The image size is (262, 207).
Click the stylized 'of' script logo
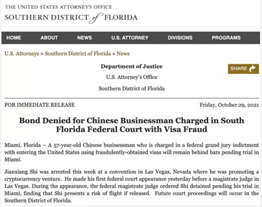click(96, 18)
